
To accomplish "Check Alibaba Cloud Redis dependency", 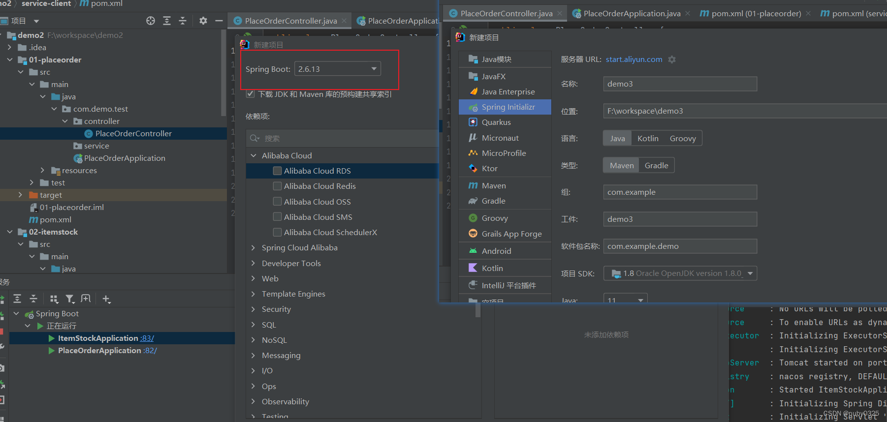I will pyautogui.click(x=278, y=186).
